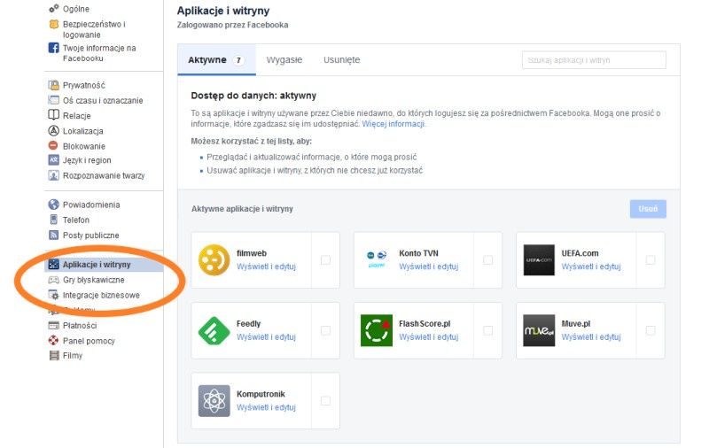Viewport: 709px width, 448px height.
Task: Click the Rozpoznawanie twarzy icon
Action: [54, 175]
